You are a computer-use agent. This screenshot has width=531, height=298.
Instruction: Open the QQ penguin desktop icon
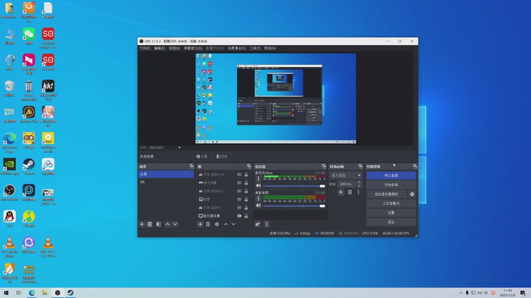tap(9, 219)
